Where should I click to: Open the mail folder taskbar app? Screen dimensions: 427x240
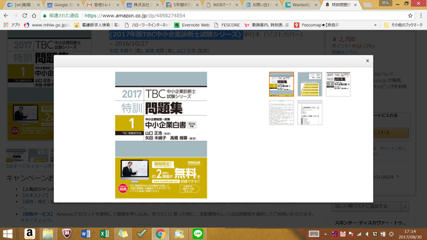(179, 233)
